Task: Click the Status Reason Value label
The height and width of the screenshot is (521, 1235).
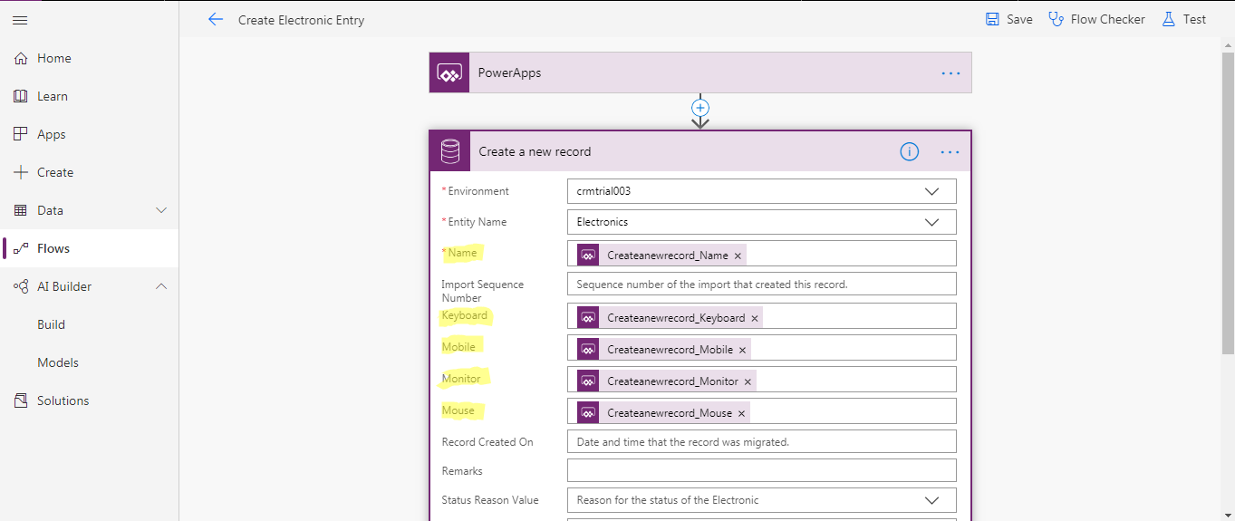Action: [490, 500]
